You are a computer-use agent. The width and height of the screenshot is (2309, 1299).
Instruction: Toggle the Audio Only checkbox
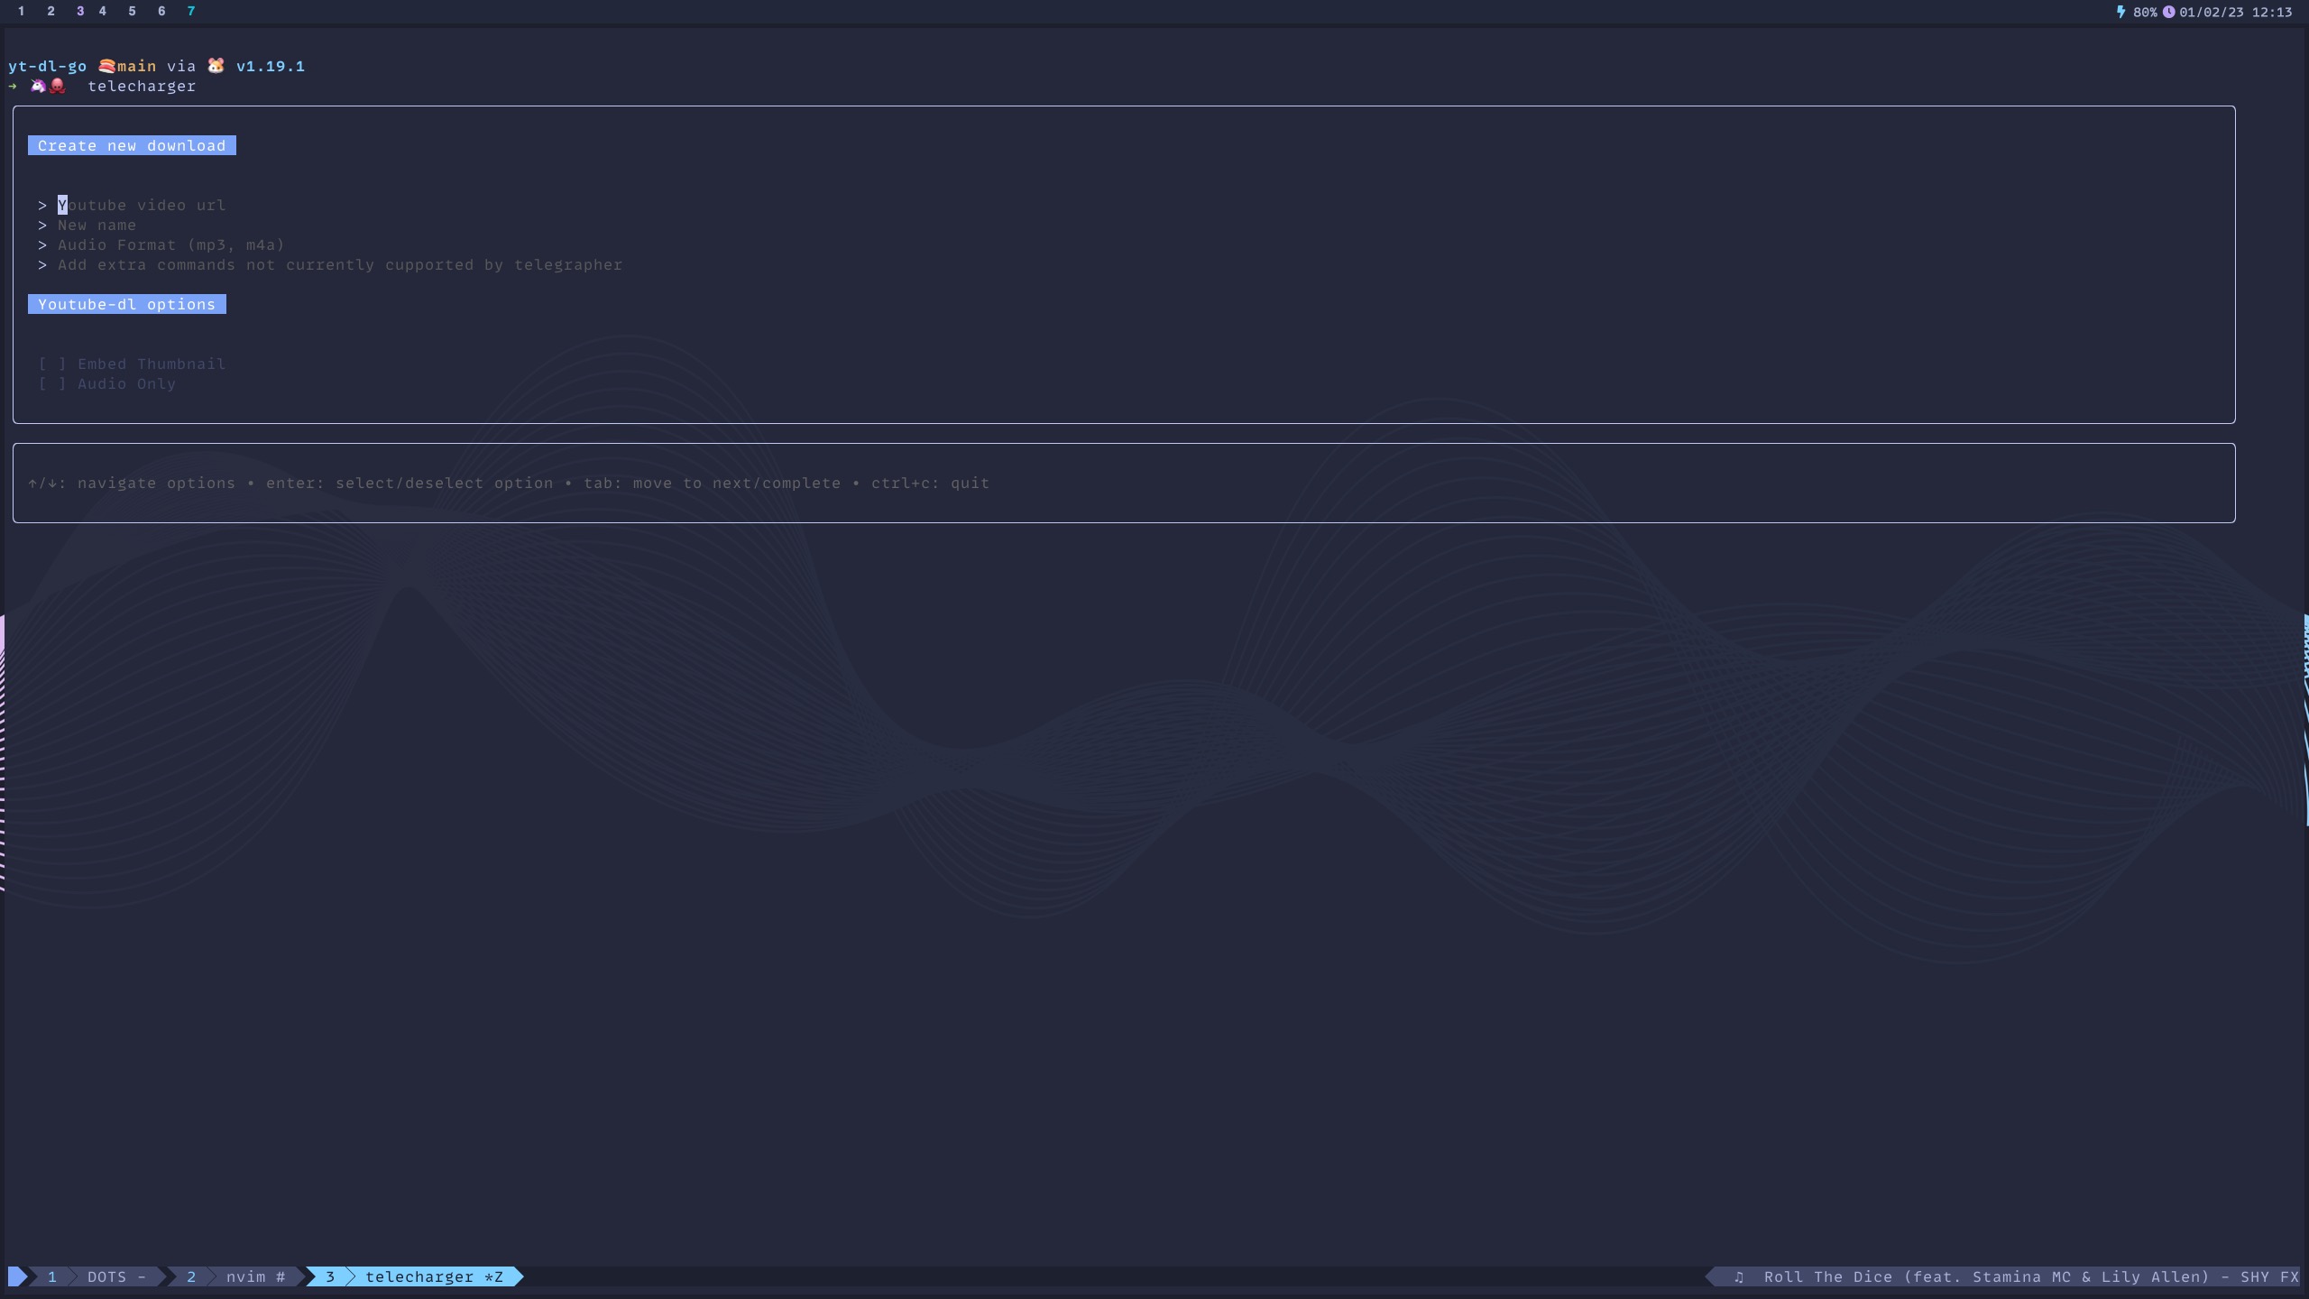52,383
